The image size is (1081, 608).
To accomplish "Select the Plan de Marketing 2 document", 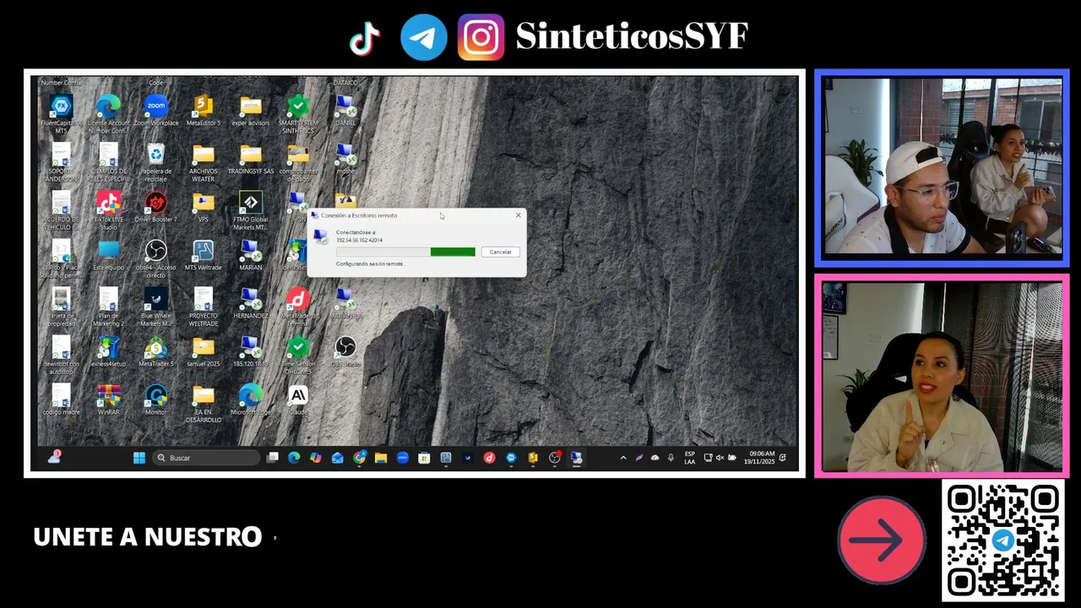I will coord(108,307).
